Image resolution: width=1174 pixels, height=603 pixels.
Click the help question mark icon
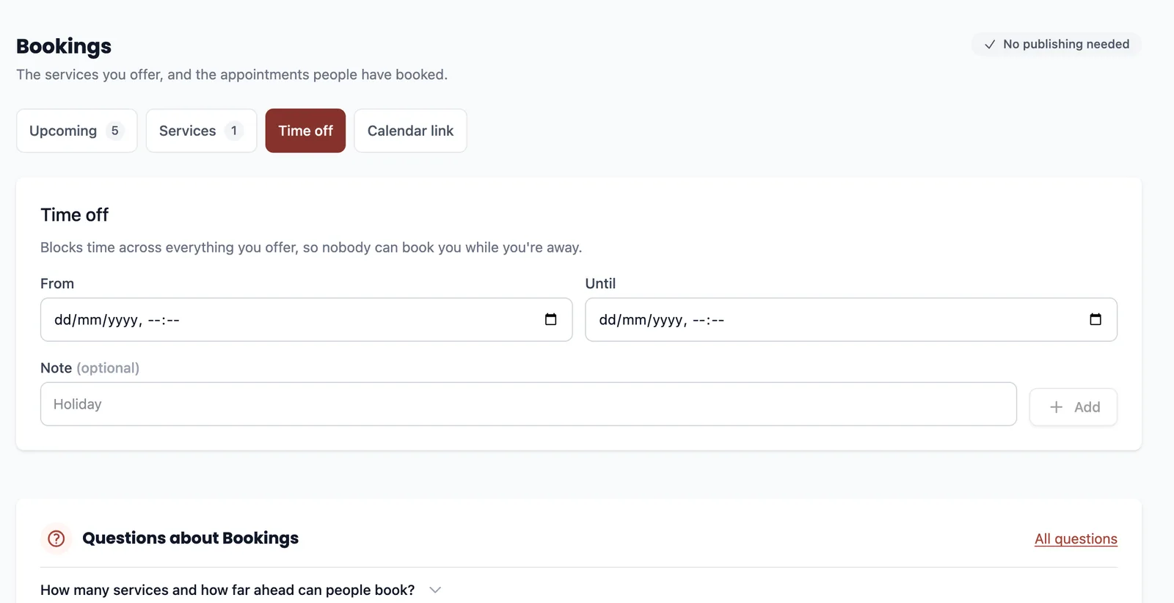[56, 538]
